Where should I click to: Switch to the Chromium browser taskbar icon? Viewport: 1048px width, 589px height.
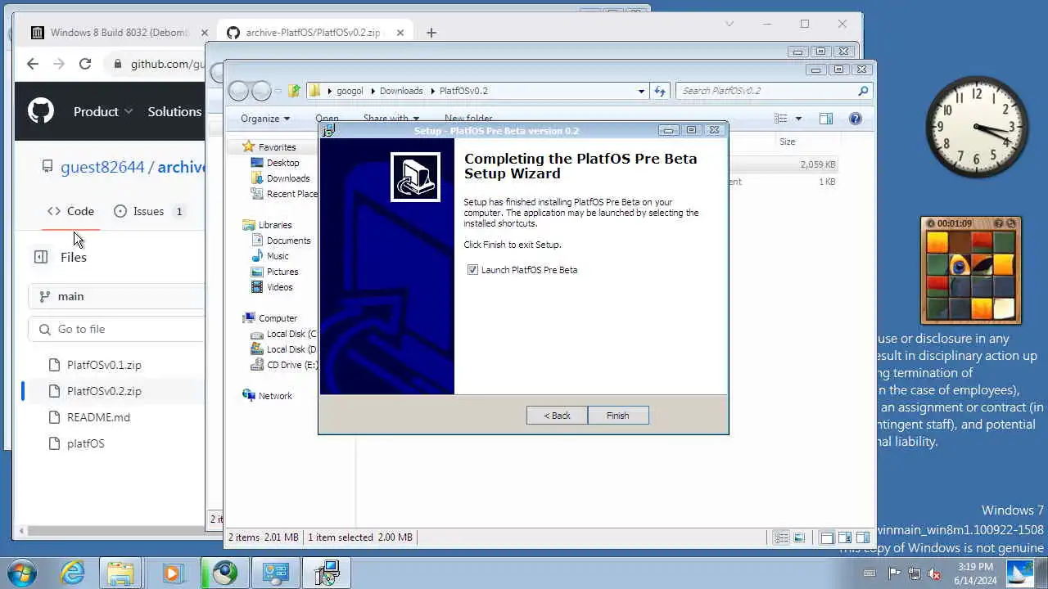224,573
